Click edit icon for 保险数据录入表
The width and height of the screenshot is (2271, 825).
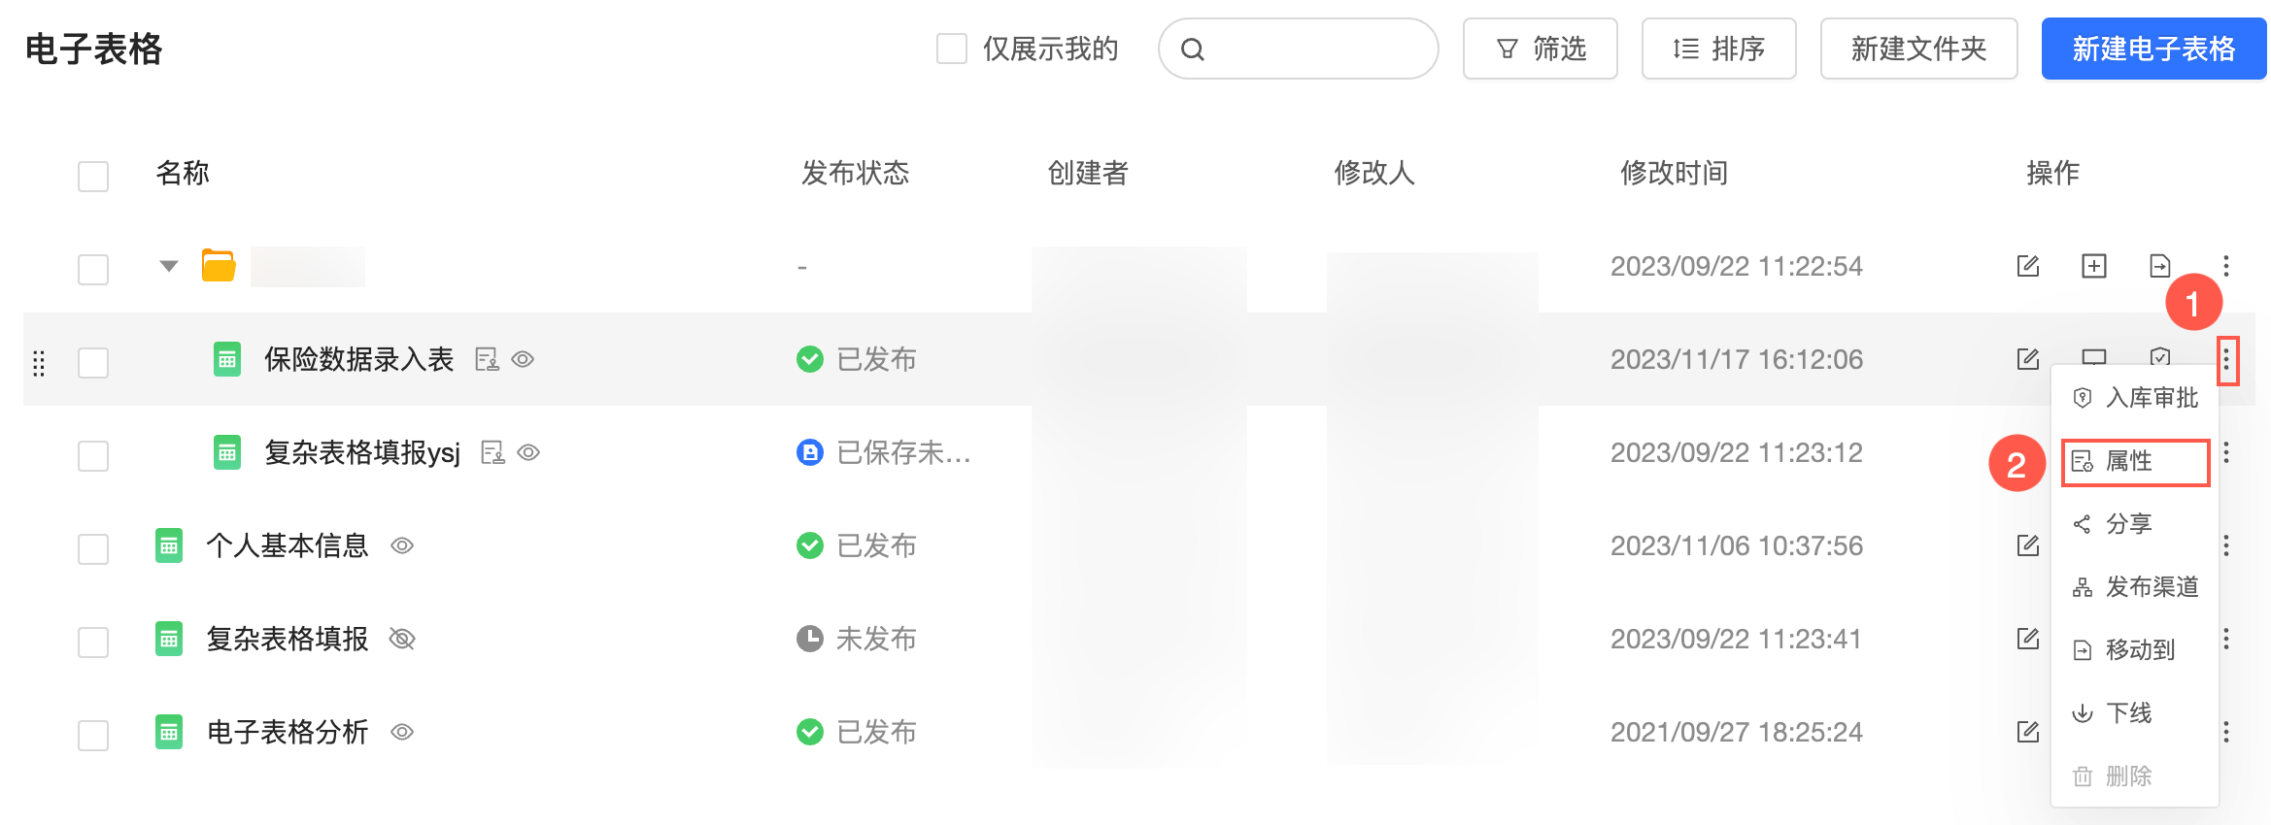(x=2027, y=359)
